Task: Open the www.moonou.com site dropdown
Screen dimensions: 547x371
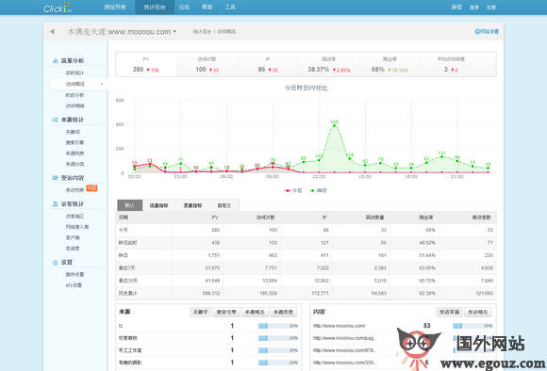Action: [x=122, y=32]
